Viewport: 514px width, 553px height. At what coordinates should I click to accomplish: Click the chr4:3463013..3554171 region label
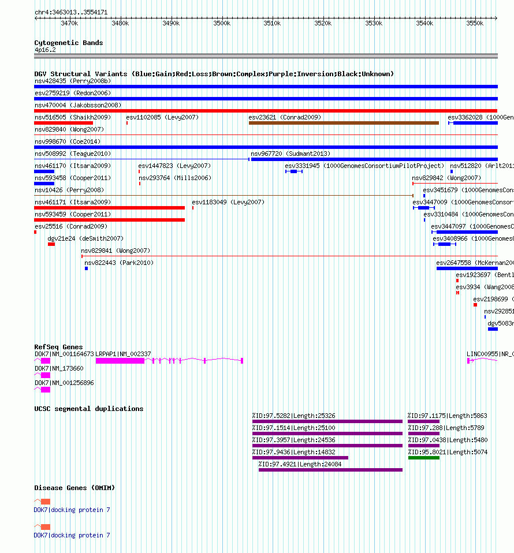click(71, 12)
